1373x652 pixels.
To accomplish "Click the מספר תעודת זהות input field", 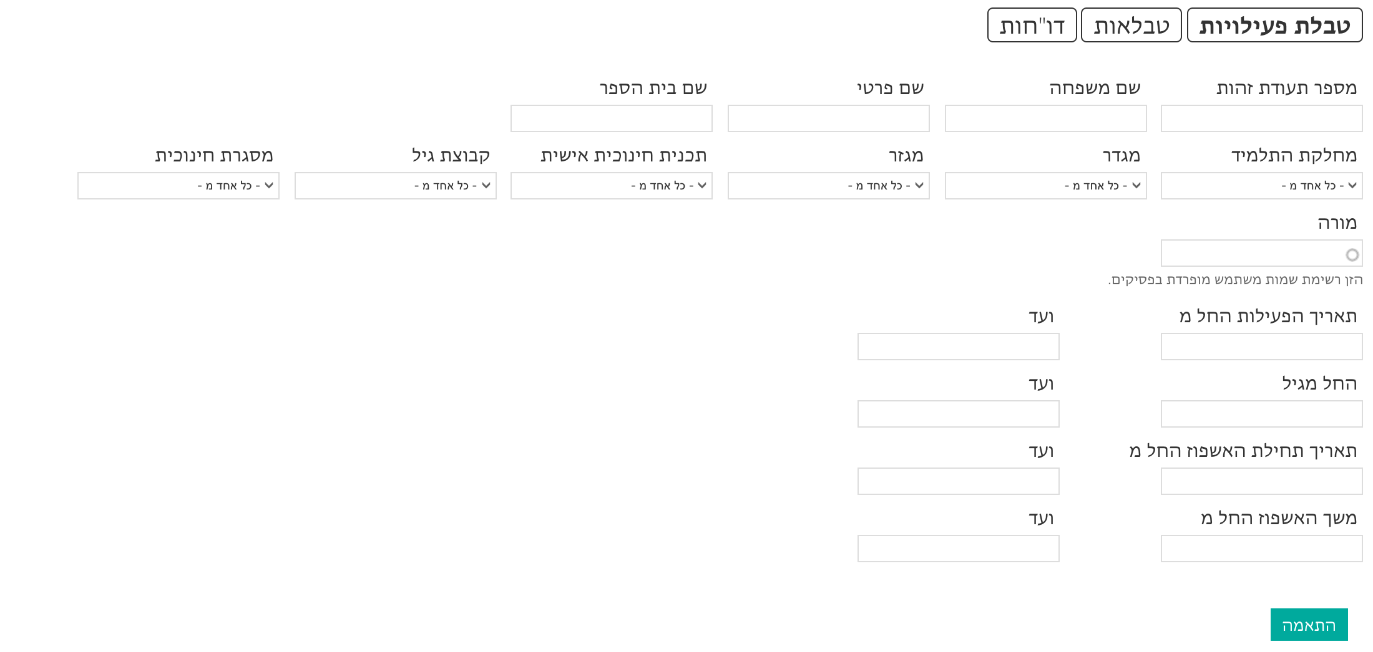I will tap(1261, 118).
